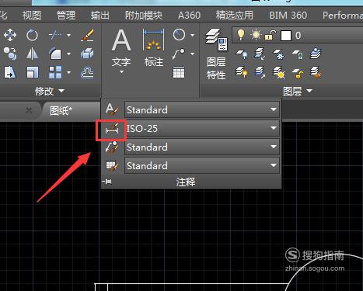
Task: Select the Rectangular Array tool icon
Action: 55,72
